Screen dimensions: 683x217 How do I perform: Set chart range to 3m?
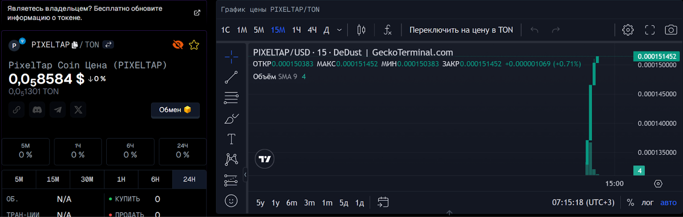click(309, 203)
